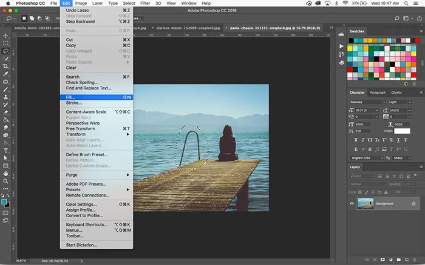Image resolution: width=425 pixels, height=265 pixels.
Task: Choose Keyboard Shortcuts... menu item
Action: click(x=97, y=224)
